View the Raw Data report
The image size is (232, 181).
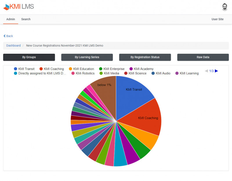(203, 57)
